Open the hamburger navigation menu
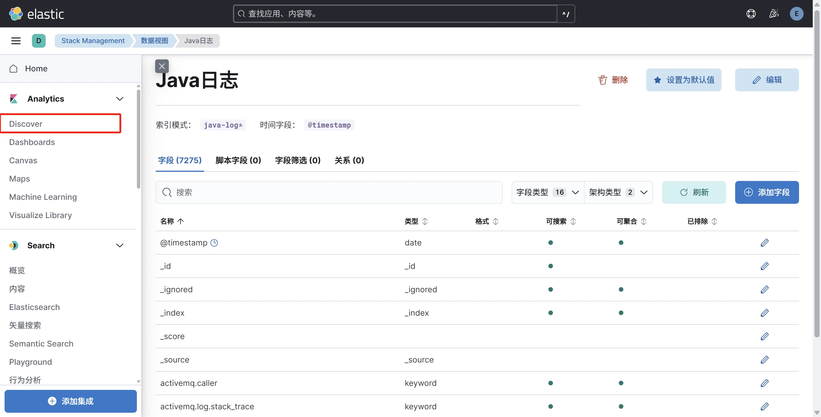The image size is (821, 417). pos(16,41)
